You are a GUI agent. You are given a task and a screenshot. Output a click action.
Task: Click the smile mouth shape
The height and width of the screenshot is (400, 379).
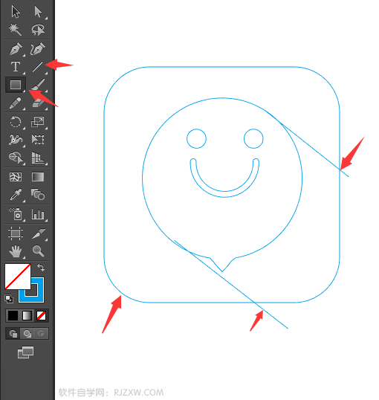click(x=224, y=178)
